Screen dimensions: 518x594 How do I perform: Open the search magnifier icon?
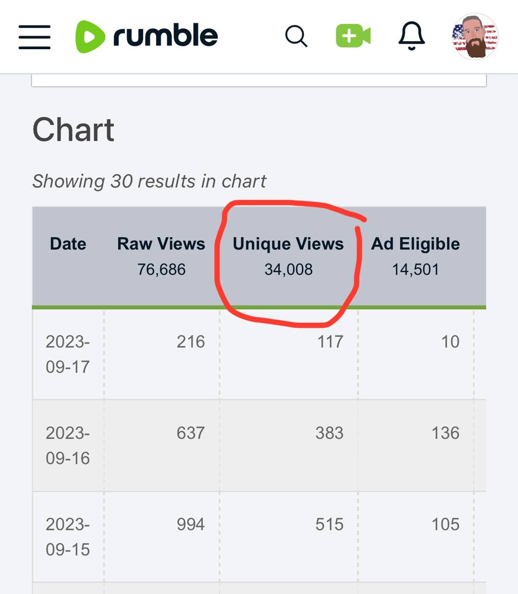coord(296,36)
